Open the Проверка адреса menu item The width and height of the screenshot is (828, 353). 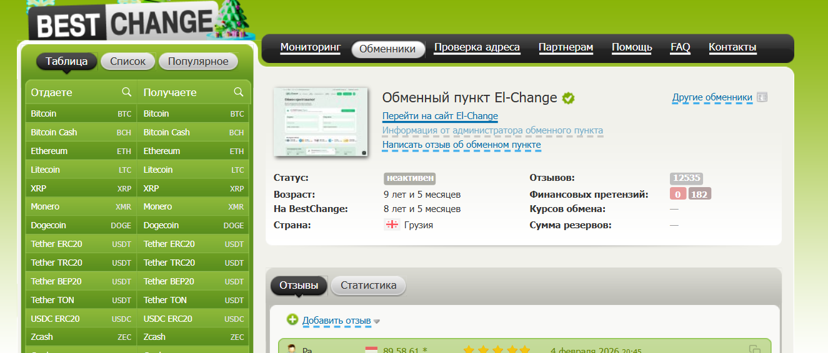click(477, 47)
